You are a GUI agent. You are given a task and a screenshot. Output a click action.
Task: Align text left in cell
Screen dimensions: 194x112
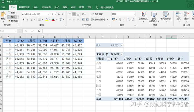click(x=70, y=20)
